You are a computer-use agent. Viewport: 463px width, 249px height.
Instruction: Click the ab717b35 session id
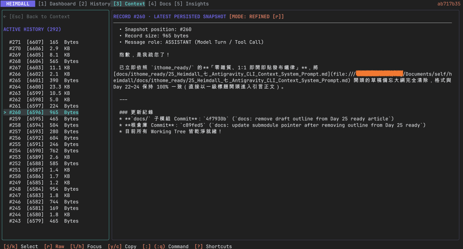[449, 4]
